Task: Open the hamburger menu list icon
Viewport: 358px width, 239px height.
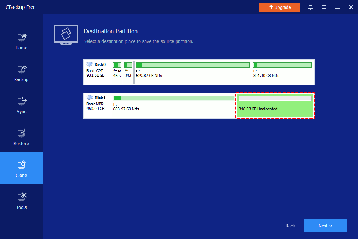Action: click(x=324, y=7)
